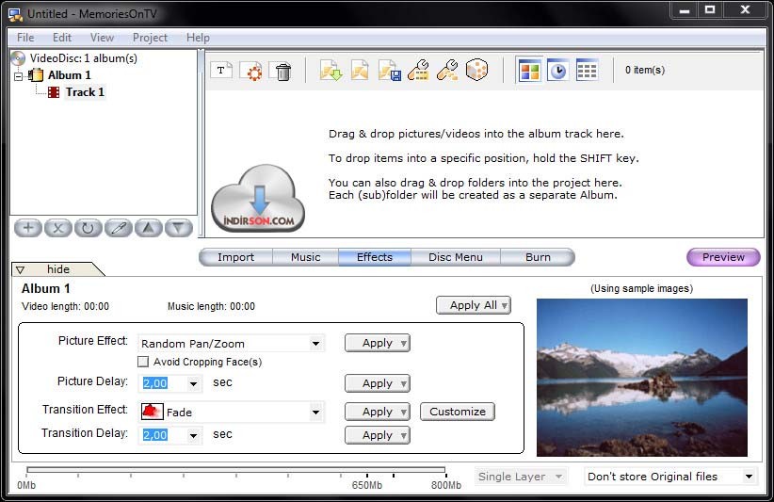Click the trash delete item icon
774x502 pixels.
click(282, 71)
